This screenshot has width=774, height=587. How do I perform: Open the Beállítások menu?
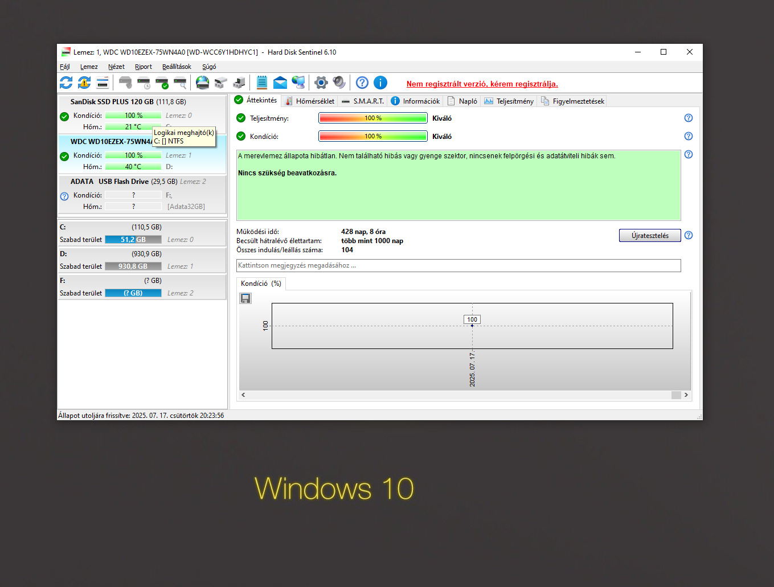pyautogui.click(x=177, y=67)
